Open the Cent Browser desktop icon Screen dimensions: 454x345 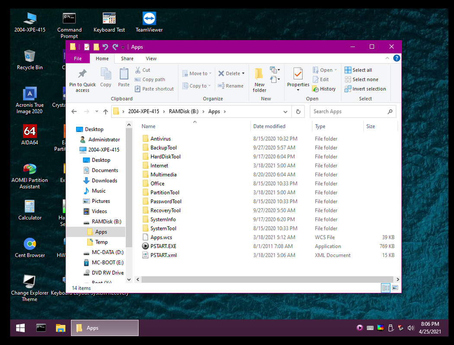click(30, 248)
